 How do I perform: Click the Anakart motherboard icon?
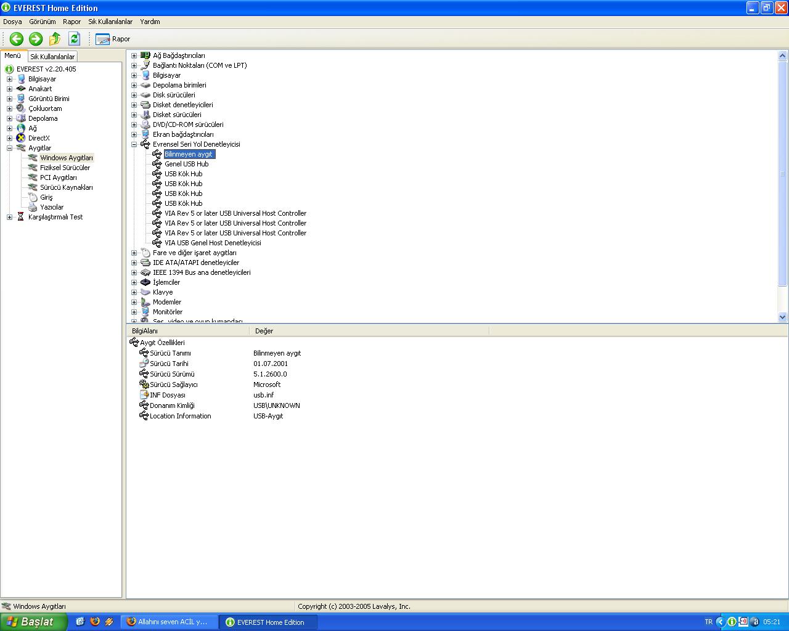pyautogui.click(x=21, y=89)
